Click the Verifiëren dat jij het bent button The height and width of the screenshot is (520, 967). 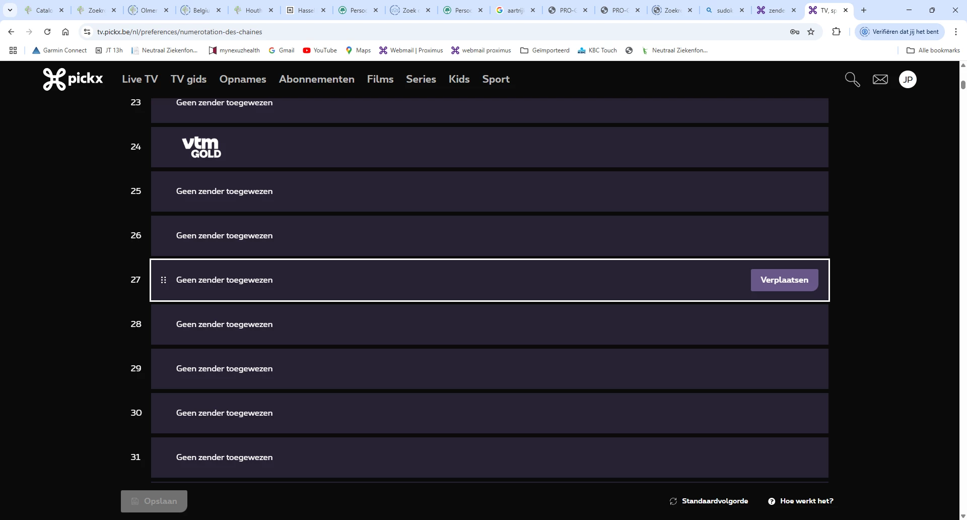pos(900,32)
